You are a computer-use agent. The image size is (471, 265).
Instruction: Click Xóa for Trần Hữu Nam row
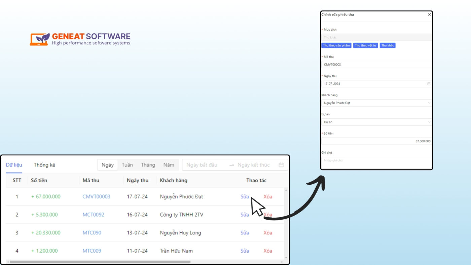[x=268, y=251]
